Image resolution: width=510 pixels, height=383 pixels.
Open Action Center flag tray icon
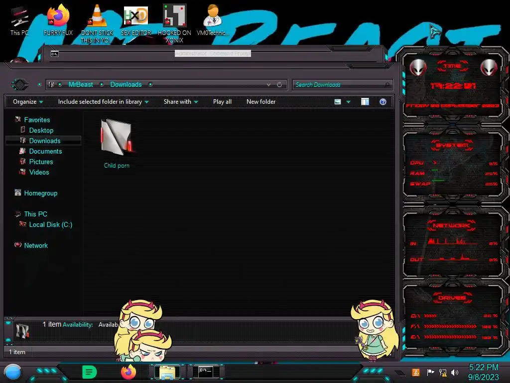pos(430,372)
